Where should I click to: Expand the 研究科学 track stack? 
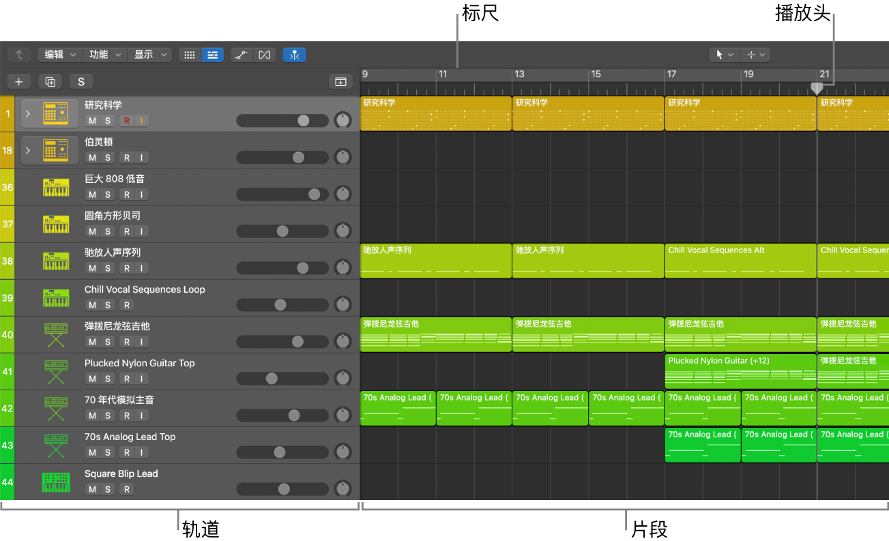(28, 113)
